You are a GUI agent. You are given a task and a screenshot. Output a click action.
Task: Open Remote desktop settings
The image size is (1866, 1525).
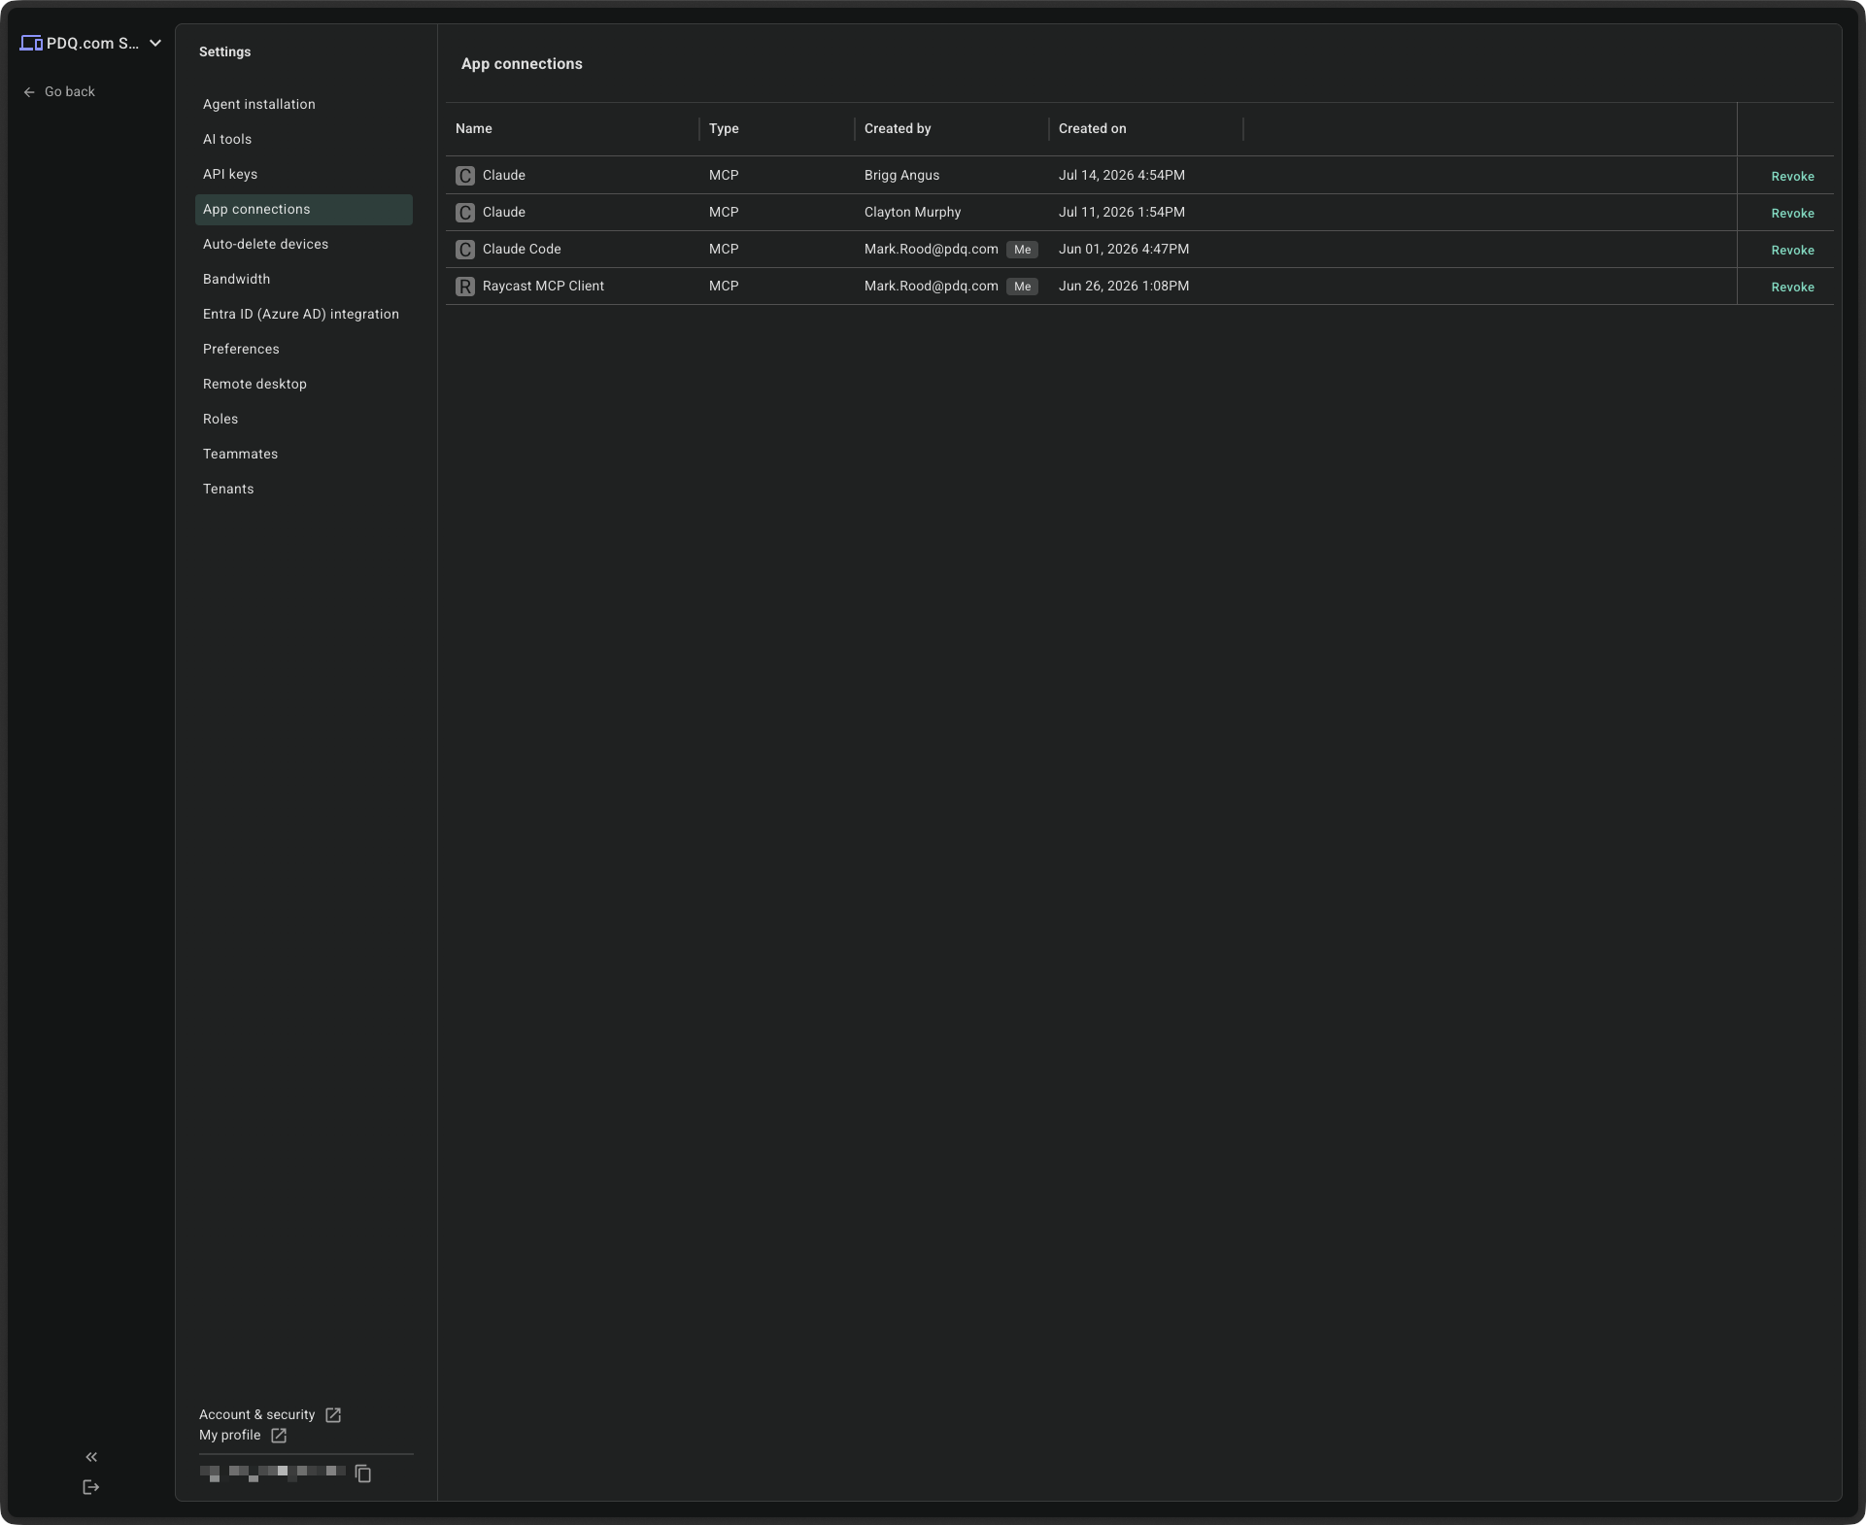(x=304, y=385)
